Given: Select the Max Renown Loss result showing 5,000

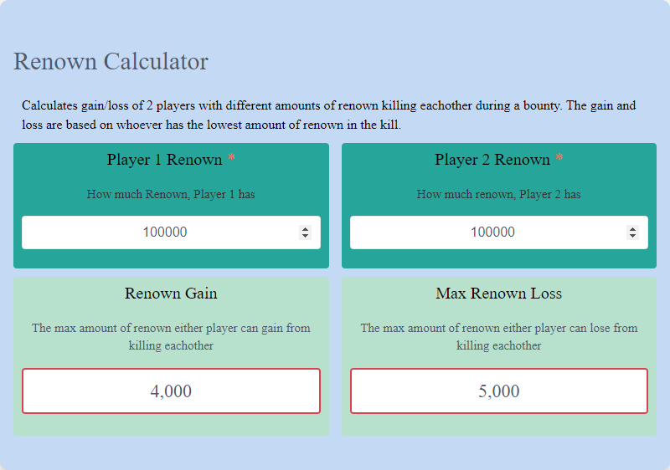Looking at the screenshot, I should 499,391.
